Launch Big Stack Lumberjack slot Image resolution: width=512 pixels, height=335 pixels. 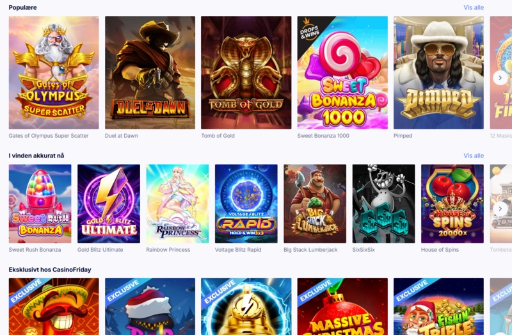click(315, 204)
